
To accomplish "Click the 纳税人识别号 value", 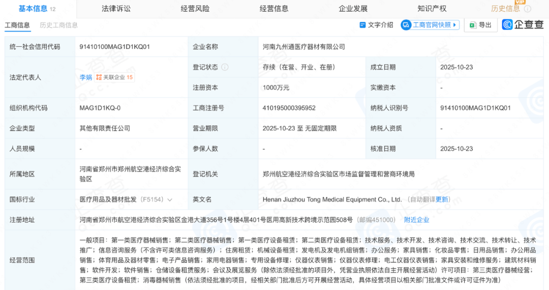I will [475, 108].
